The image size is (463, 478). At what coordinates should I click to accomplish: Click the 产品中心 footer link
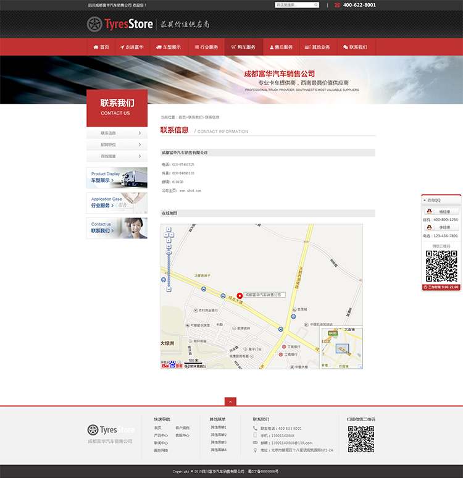(161, 435)
